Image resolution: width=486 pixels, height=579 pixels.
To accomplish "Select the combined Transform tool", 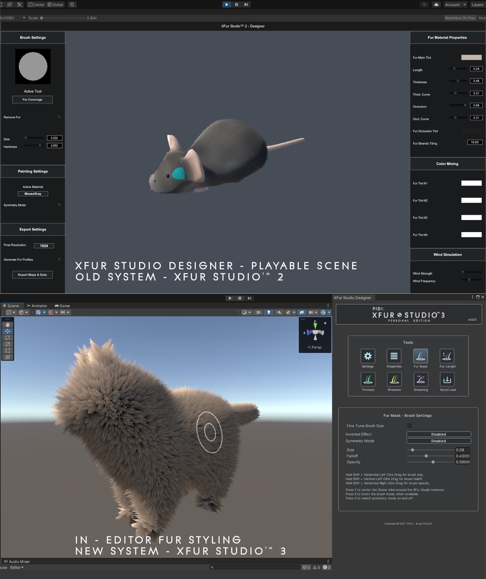I will point(7,357).
